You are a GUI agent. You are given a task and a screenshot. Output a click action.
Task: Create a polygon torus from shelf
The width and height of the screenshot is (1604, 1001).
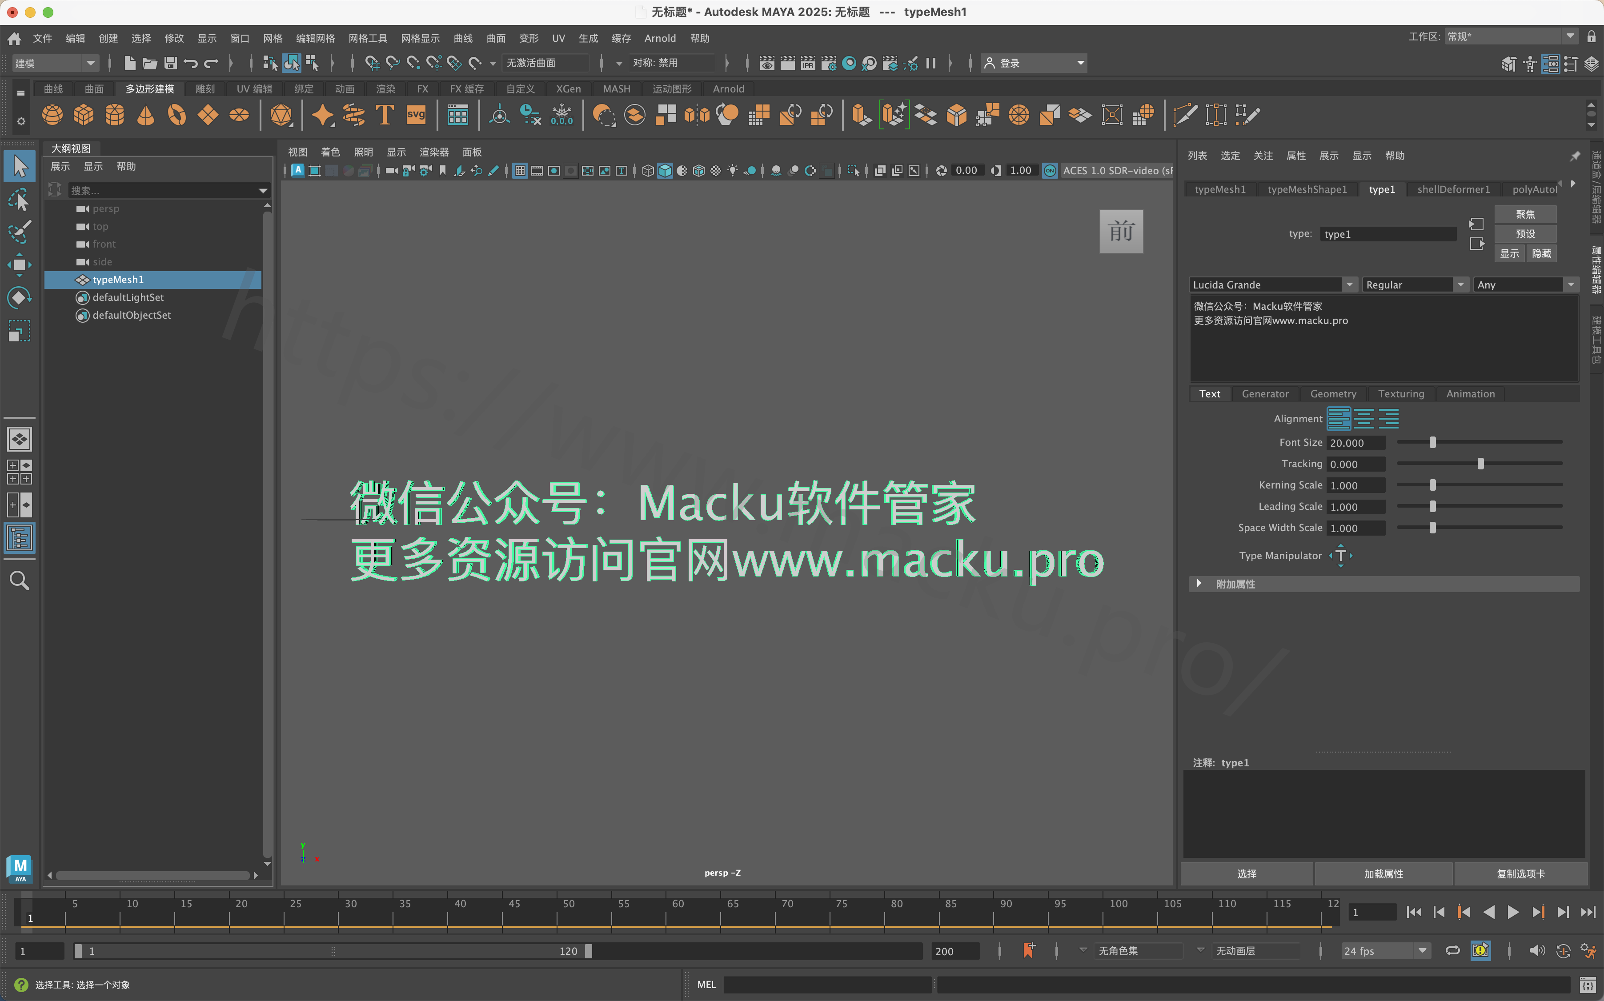(177, 115)
